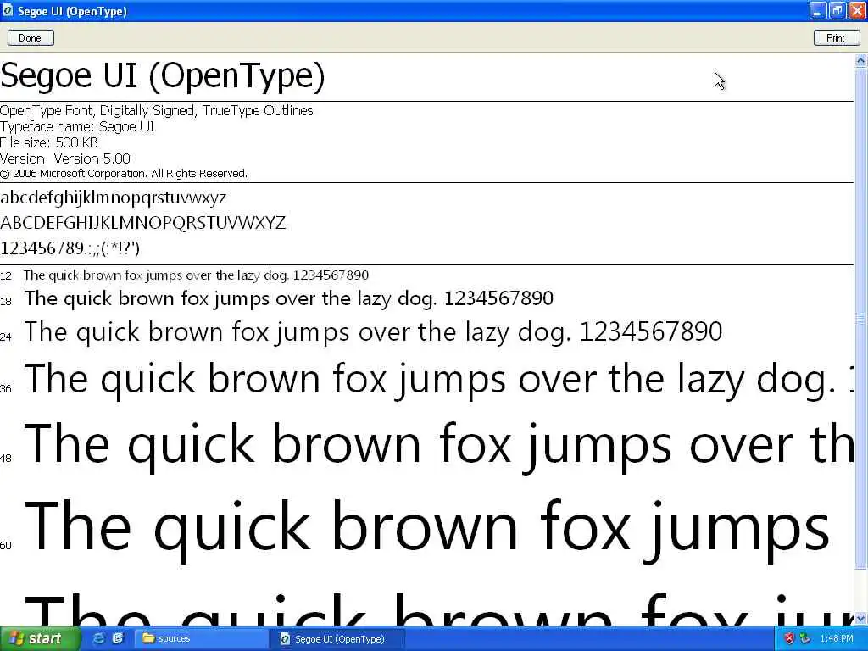
Task: Click the font viewer title bar icon
Action: 8,10
